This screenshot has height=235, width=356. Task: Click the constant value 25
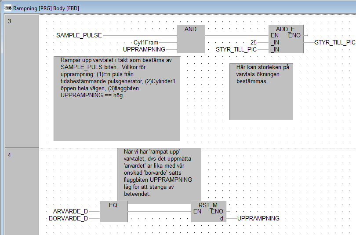253,43
